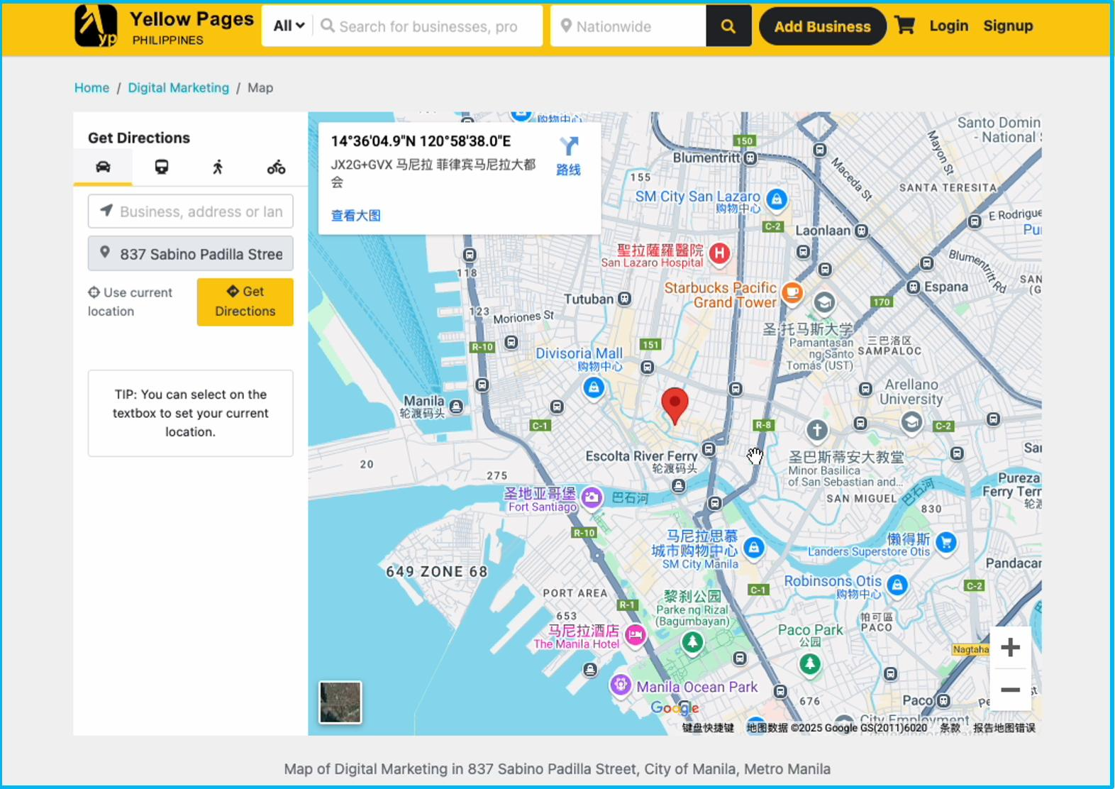Image resolution: width=1115 pixels, height=789 pixels.
Task: Click the Robinsons Otis shopping marker
Action: (x=897, y=585)
